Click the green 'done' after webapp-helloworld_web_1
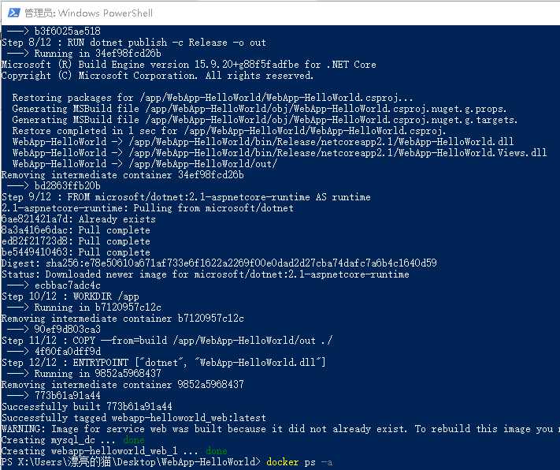Image resolution: width=560 pixels, height=470 pixels. [216, 451]
